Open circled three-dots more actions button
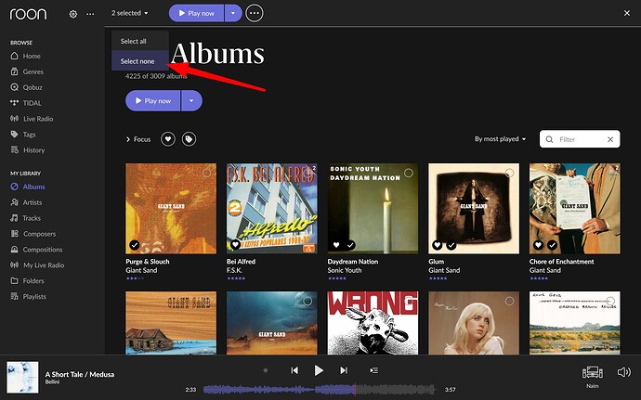 tap(255, 13)
